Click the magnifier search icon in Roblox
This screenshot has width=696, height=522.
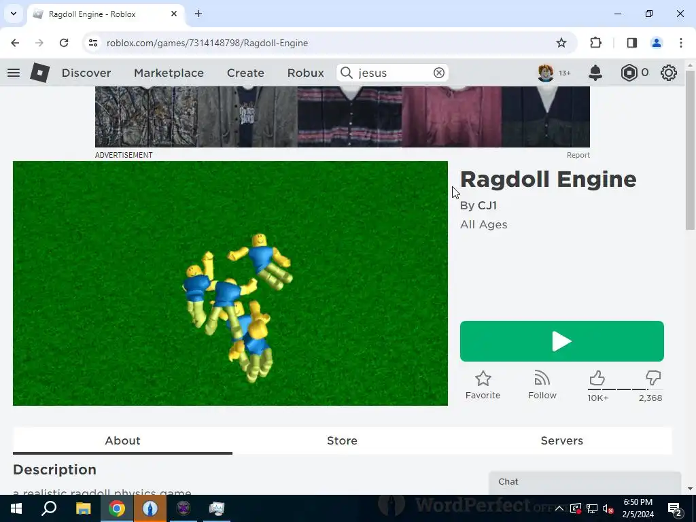(x=347, y=73)
